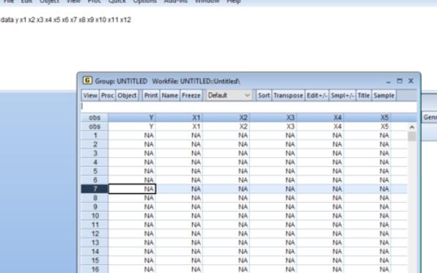Click the command line with data y x1

click(x=66, y=20)
